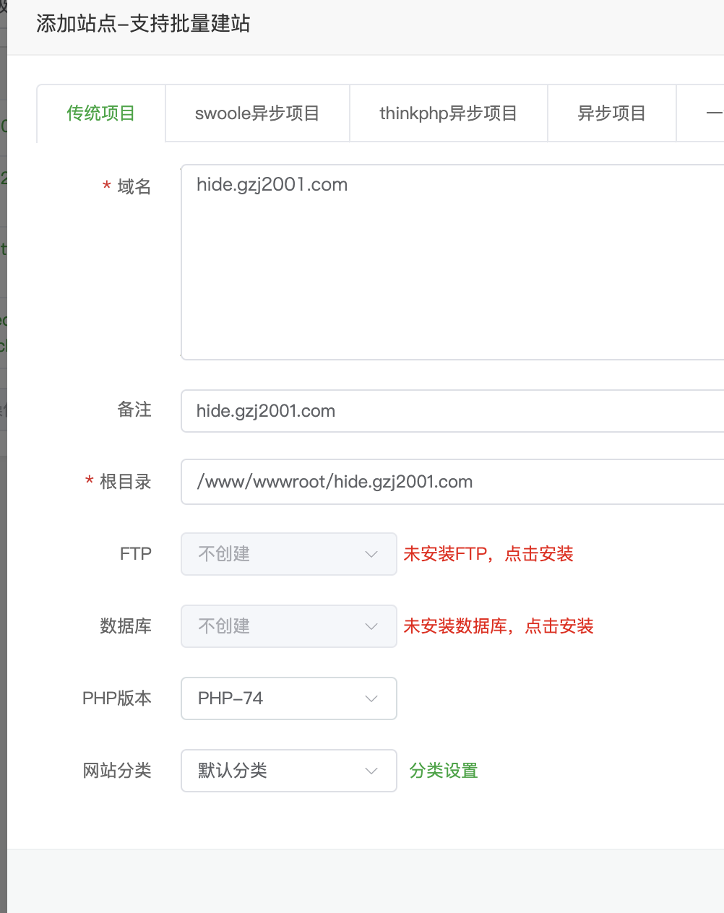Open the 分类设置 link
724x913 pixels.
[x=444, y=771]
